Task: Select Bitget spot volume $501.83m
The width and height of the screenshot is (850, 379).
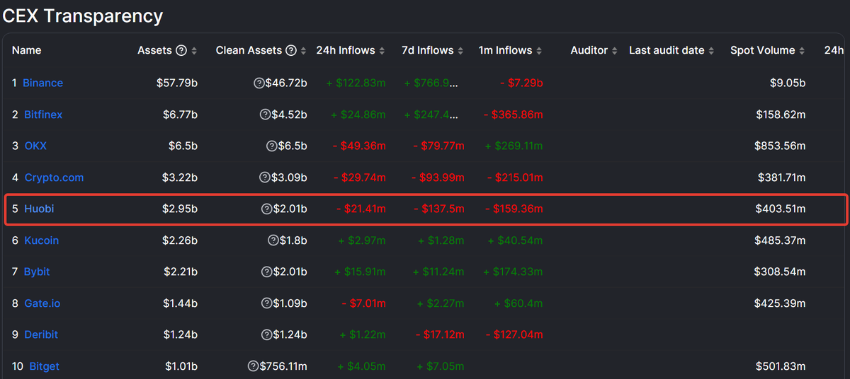Action: tap(781, 366)
